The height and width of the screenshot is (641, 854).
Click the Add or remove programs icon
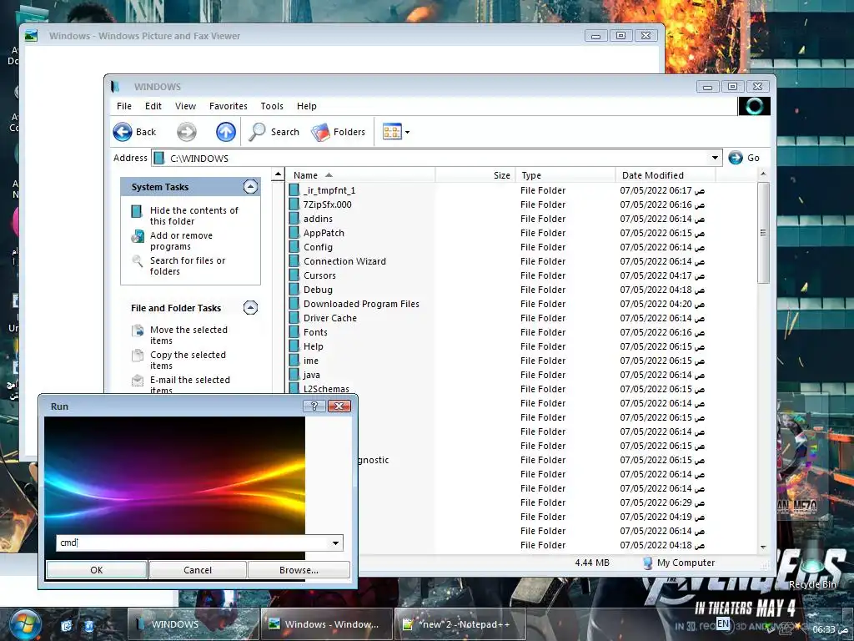pos(138,236)
